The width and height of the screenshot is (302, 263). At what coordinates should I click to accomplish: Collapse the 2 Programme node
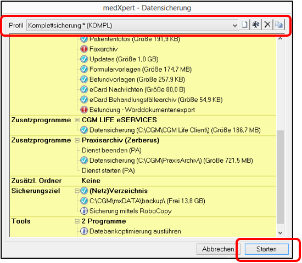(77, 221)
